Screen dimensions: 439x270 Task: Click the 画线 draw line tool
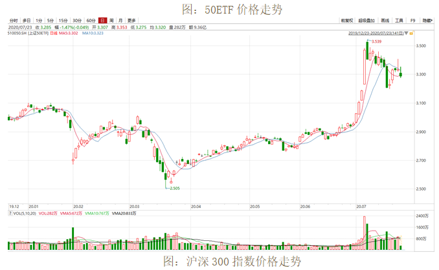point(385,21)
